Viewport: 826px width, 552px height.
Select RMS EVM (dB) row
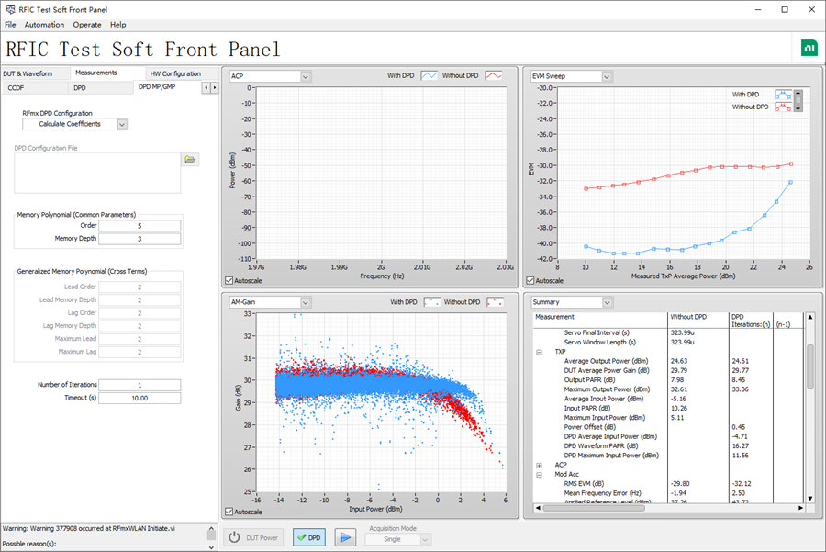(x=668, y=484)
